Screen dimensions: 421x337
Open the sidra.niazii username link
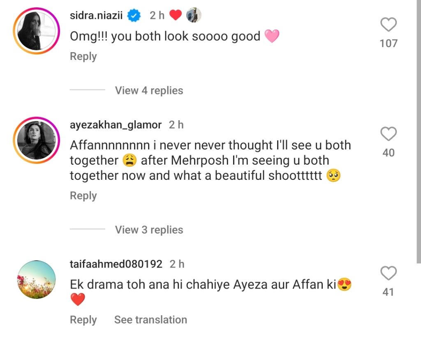(97, 16)
